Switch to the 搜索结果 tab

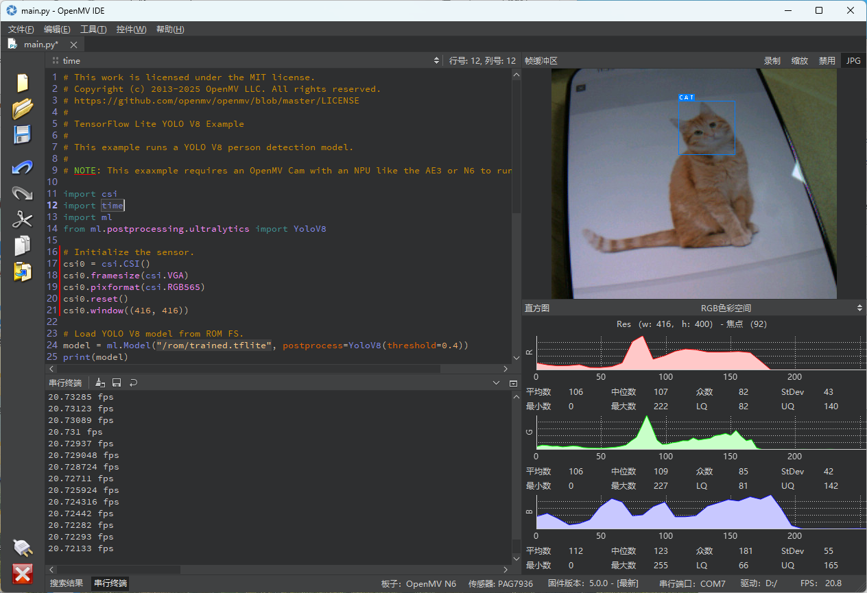(x=67, y=583)
